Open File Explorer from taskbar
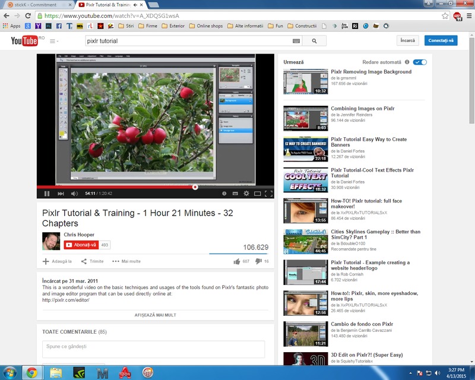The height and width of the screenshot is (380, 475). tap(56, 373)
